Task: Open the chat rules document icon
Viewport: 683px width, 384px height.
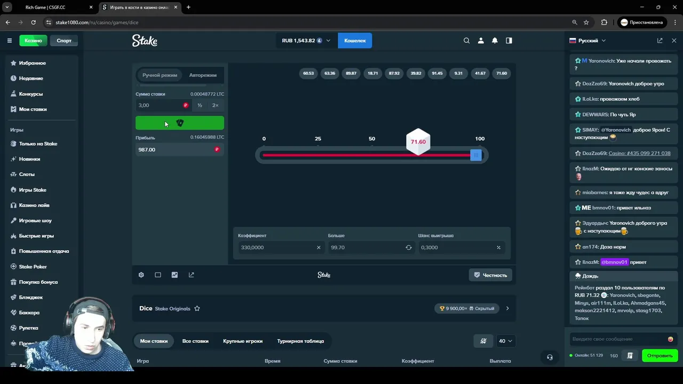Action: 630,356
